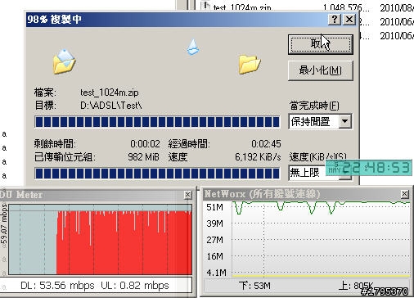Click the upper file progress bar
Viewport: 414px width, 298px height.
[x=157, y=122]
